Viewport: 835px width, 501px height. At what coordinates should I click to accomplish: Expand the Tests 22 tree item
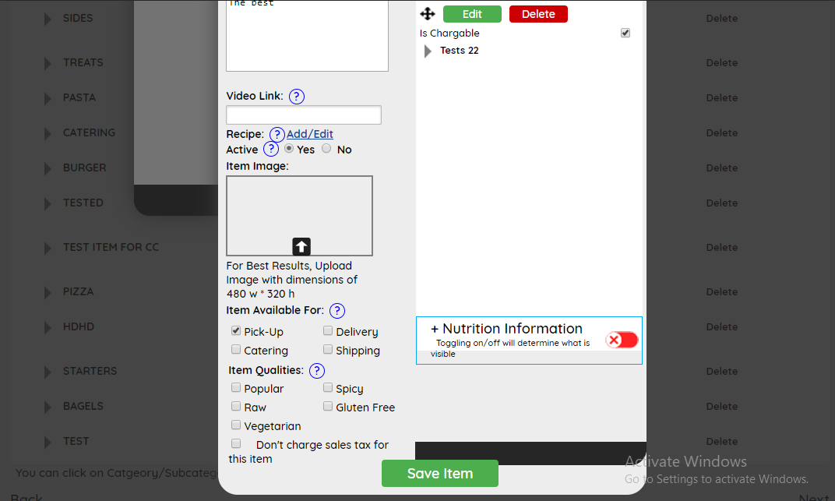point(428,51)
